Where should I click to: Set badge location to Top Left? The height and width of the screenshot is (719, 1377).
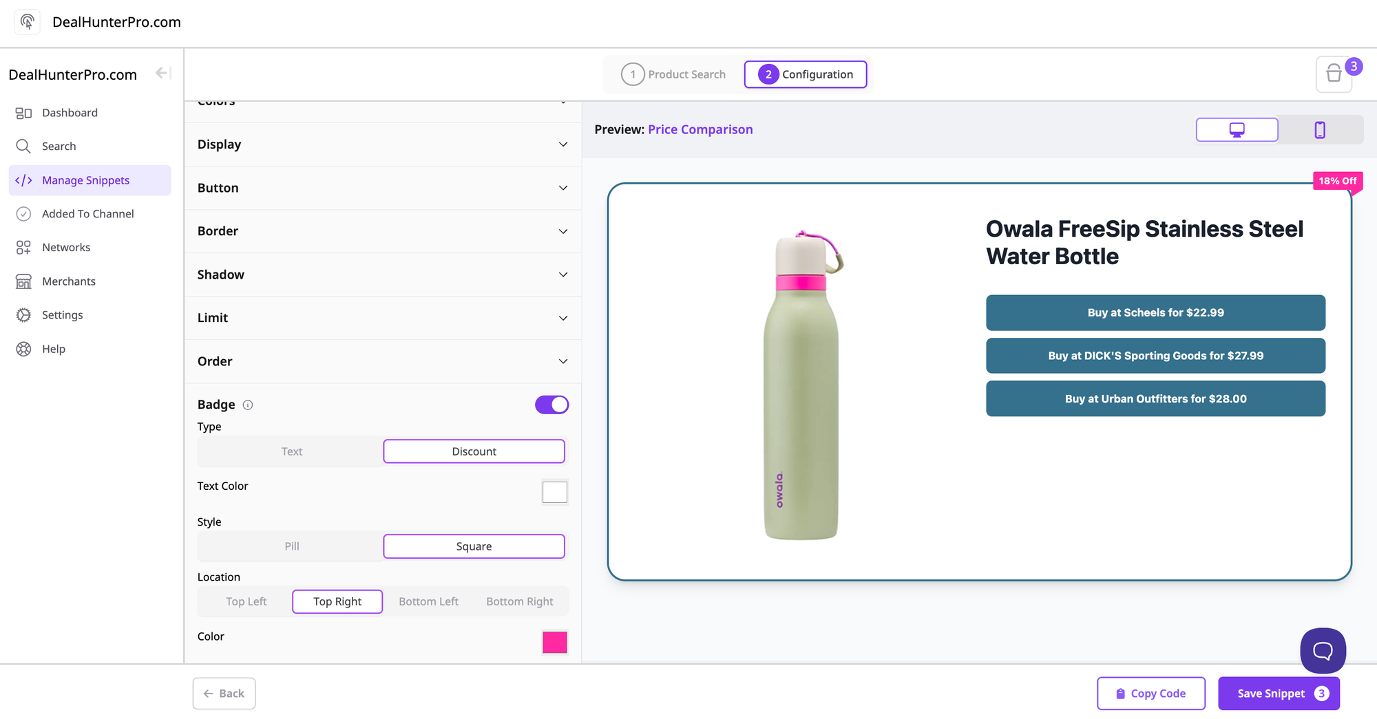click(246, 601)
